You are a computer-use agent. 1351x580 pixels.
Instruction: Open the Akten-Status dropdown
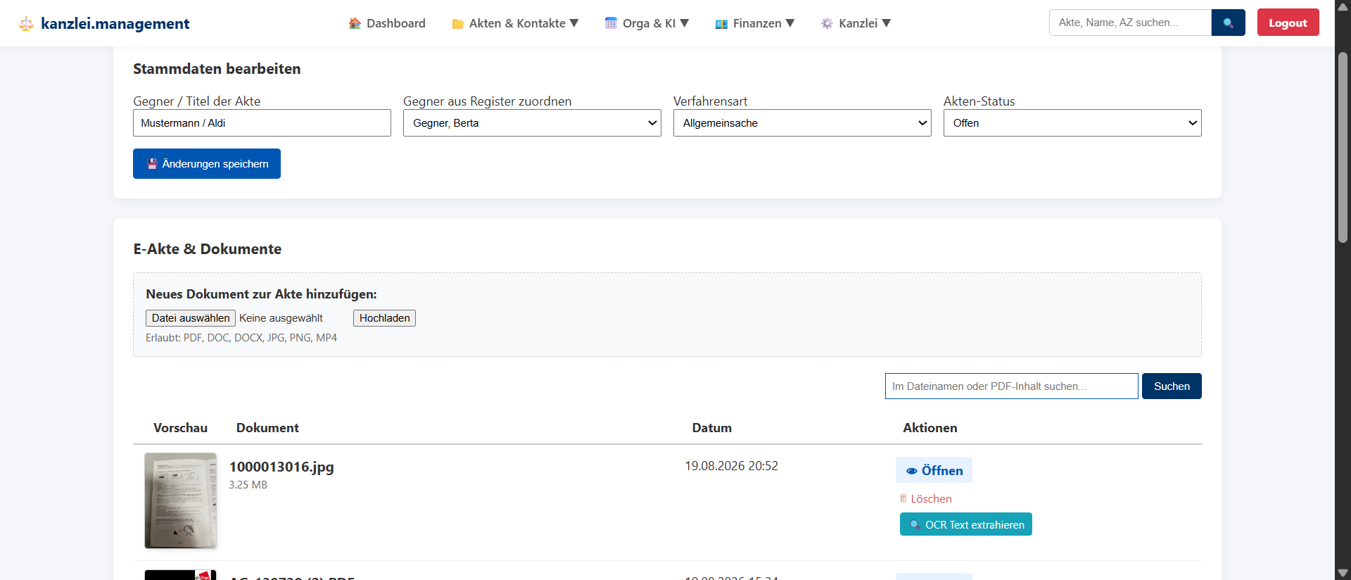pos(1072,123)
